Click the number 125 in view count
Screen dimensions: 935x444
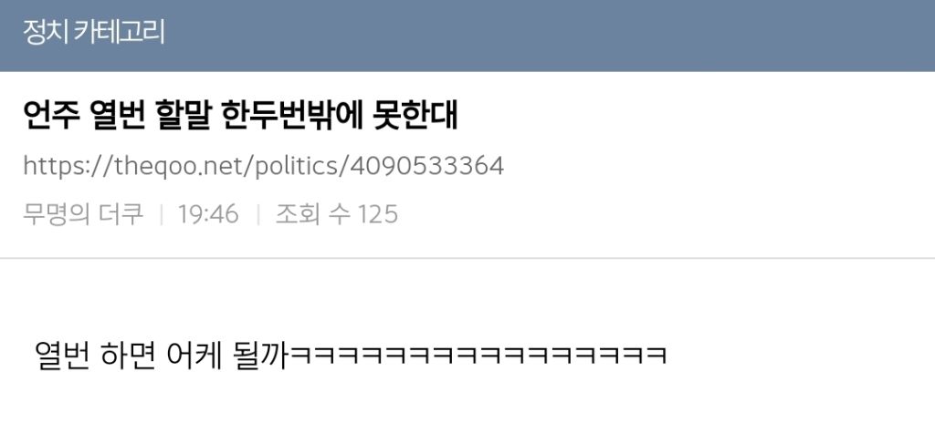pyautogui.click(x=377, y=213)
